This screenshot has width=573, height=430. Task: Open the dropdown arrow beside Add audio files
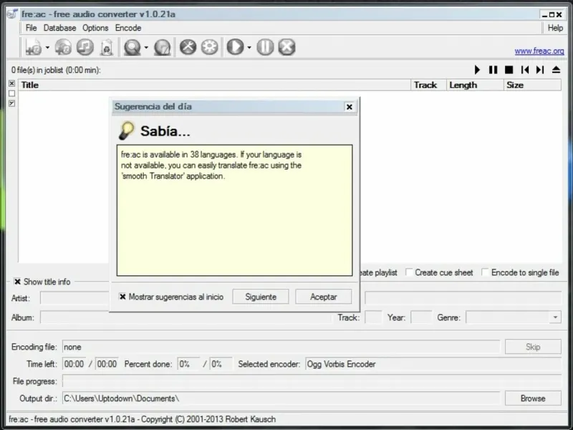click(x=47, y=47)
